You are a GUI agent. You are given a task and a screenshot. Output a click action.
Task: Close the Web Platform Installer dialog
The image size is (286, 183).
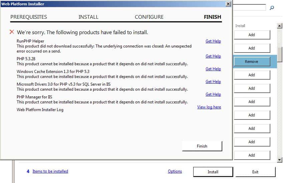228,4
